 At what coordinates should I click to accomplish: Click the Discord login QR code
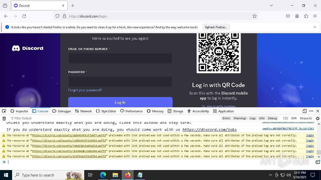tap(219, 53)
